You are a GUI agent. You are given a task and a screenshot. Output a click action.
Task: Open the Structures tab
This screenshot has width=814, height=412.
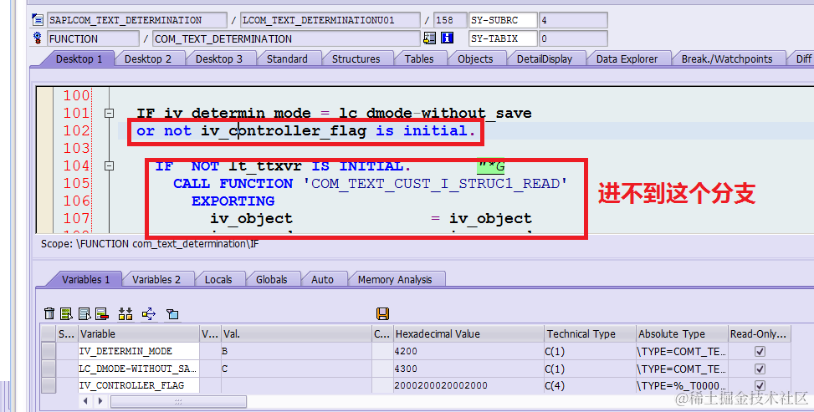[356, 58]
